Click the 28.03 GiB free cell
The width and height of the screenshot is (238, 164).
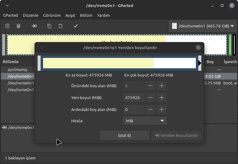[213, 76]
